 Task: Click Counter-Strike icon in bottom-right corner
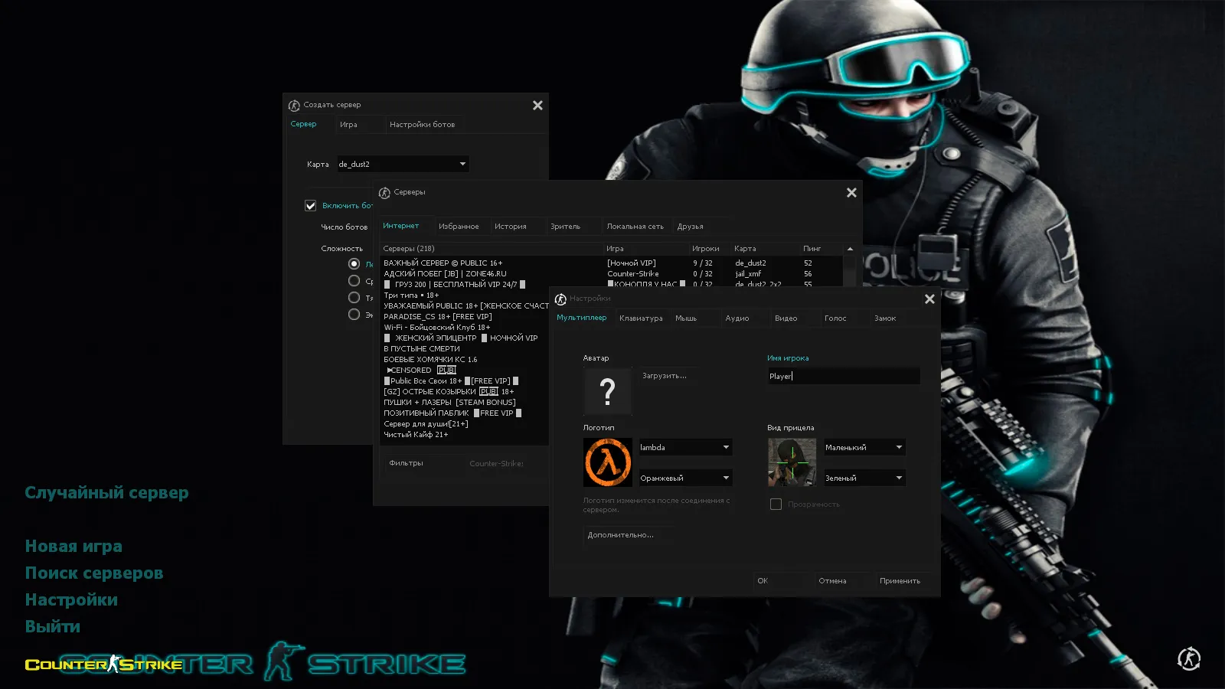[1188, 658]
